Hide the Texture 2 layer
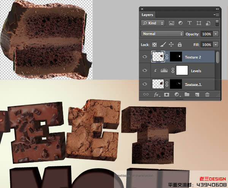This screenshot has height=188, width=228. coord(145,57)
